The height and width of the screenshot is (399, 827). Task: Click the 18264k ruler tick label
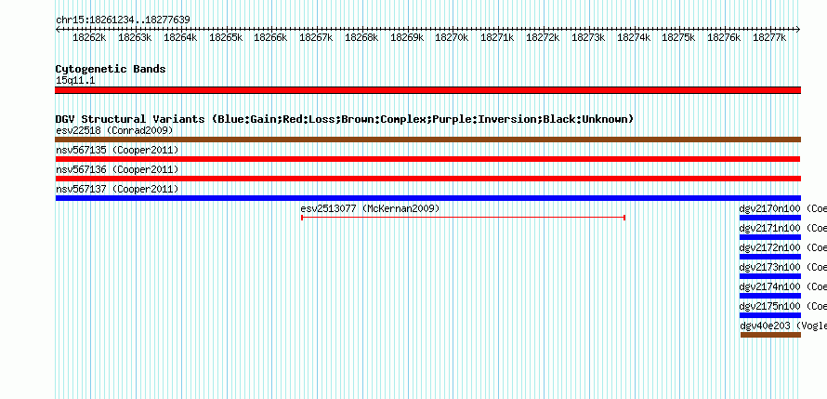[180, 38]
